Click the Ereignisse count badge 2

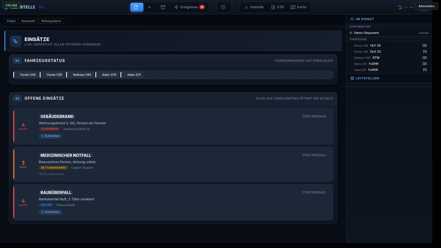(x=202, y=7)
